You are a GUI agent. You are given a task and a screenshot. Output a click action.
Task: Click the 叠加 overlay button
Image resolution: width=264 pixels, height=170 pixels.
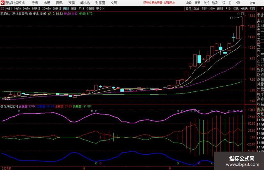196,9
